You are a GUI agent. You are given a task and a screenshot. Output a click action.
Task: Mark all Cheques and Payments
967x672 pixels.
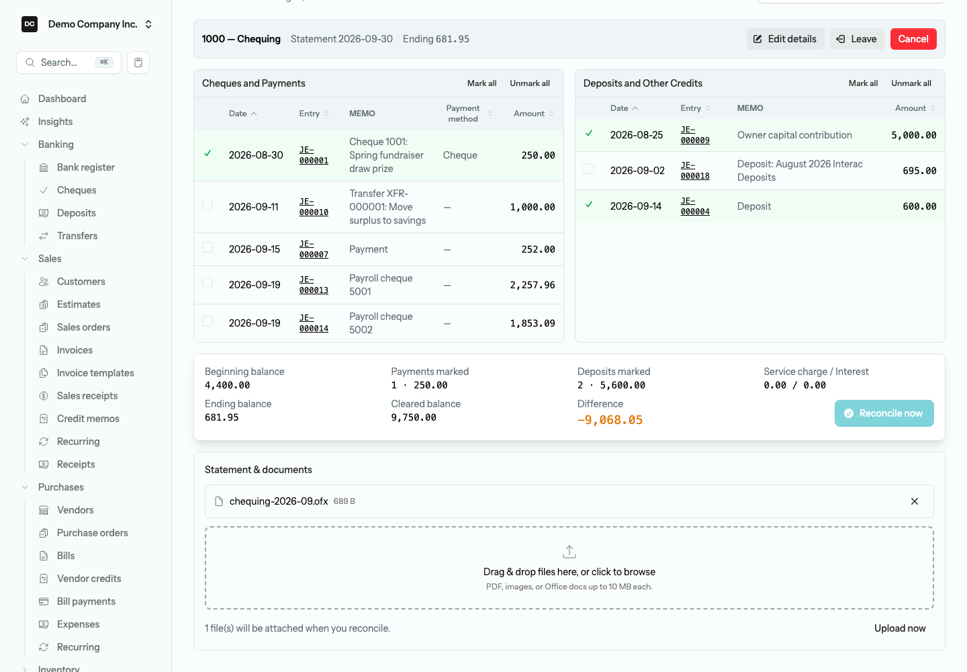482,83
